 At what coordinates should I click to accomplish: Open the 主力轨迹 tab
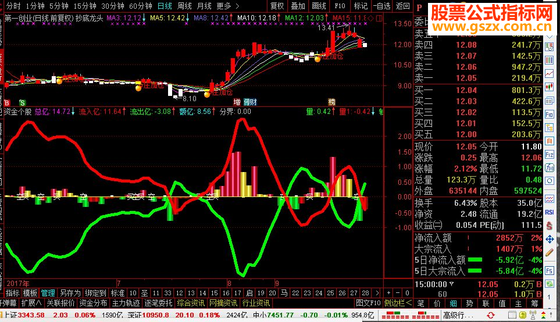coord(126,303)
